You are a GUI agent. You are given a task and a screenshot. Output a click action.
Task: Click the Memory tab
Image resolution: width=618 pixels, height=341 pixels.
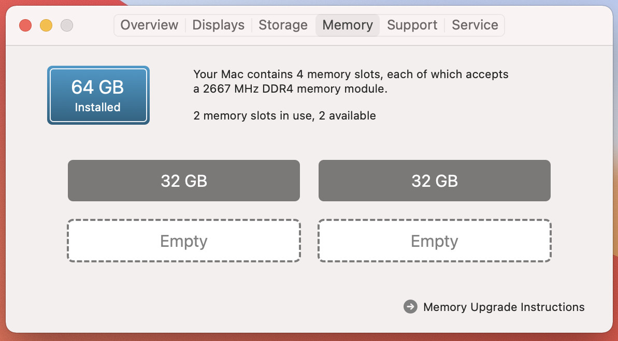(348, 25)
